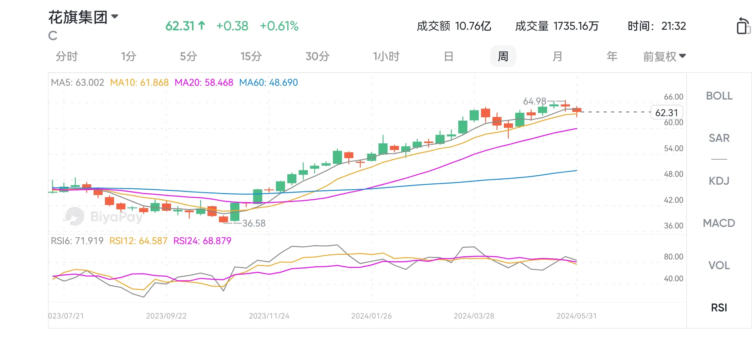The image size is (752, 338).
Task: Click the RSI6: 71.919 label
Action: [x=77, y=241]
